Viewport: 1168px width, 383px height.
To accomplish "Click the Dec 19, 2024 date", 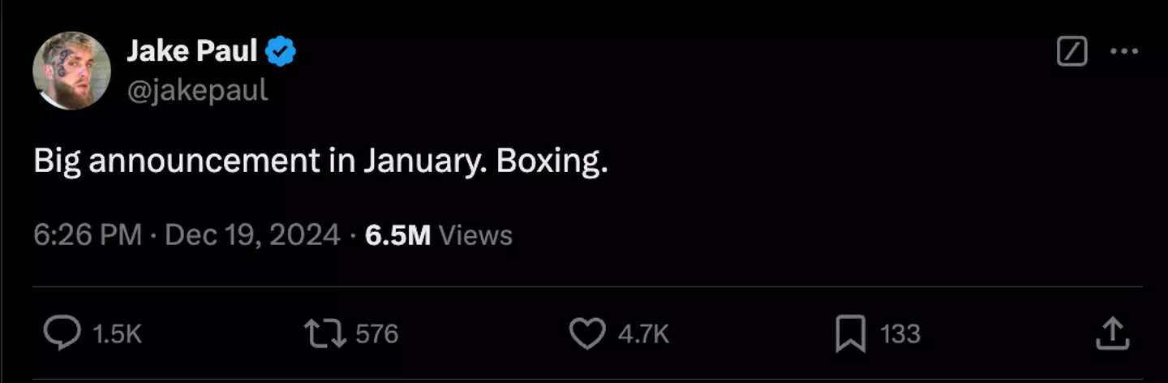I will 252,235.
